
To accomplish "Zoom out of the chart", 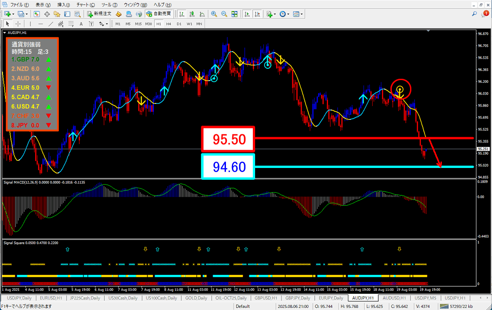I will 224,14.
